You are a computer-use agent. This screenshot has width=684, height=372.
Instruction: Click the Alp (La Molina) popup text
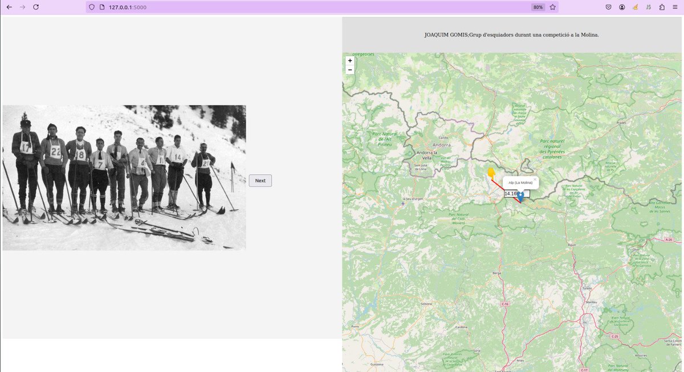(520, 183)
